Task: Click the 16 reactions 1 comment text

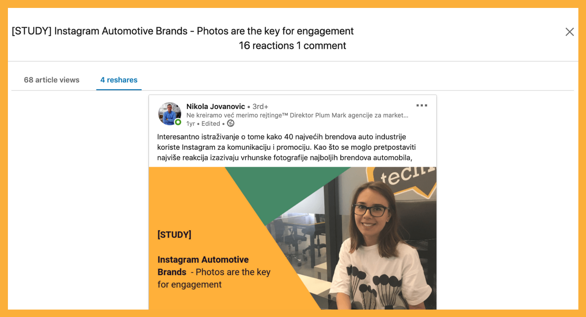Action: coord(293,46)
